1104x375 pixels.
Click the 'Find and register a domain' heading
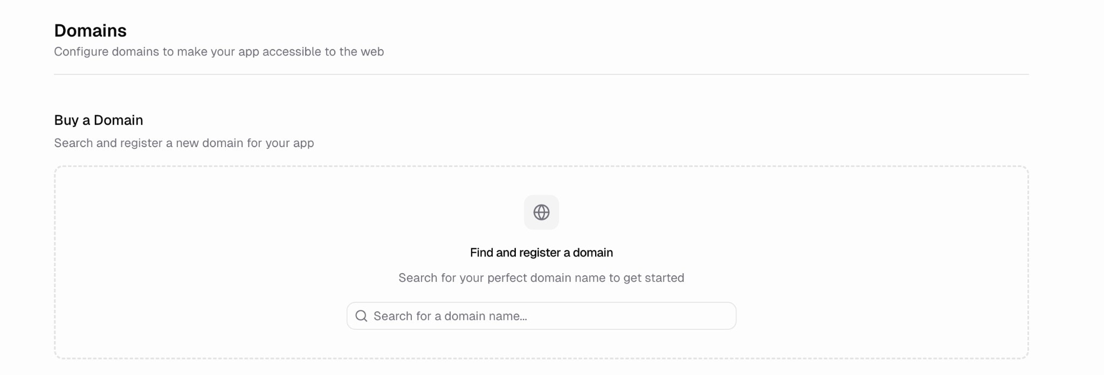(541, 252)
